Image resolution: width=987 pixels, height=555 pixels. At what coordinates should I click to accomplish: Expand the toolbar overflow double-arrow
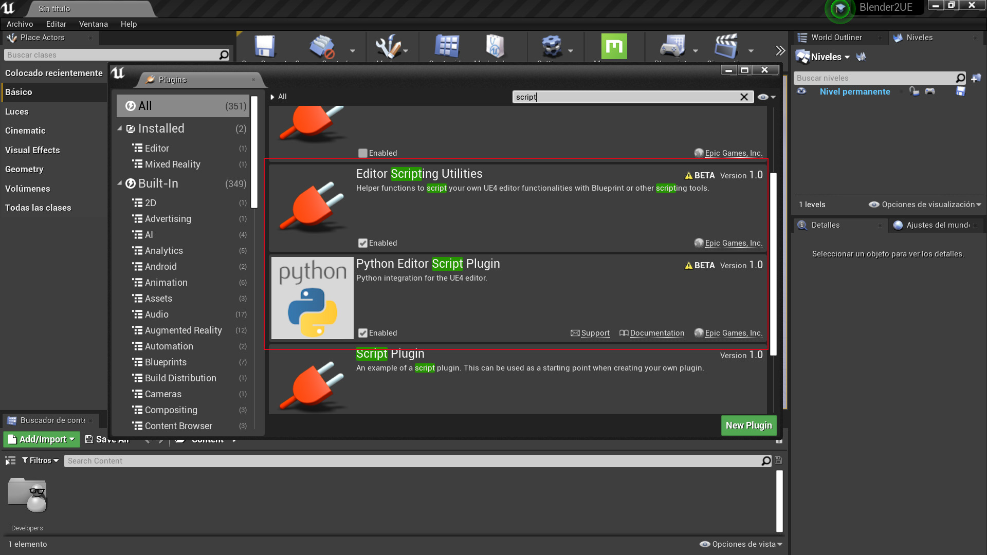pyautogui.click(x=780, y=50)
